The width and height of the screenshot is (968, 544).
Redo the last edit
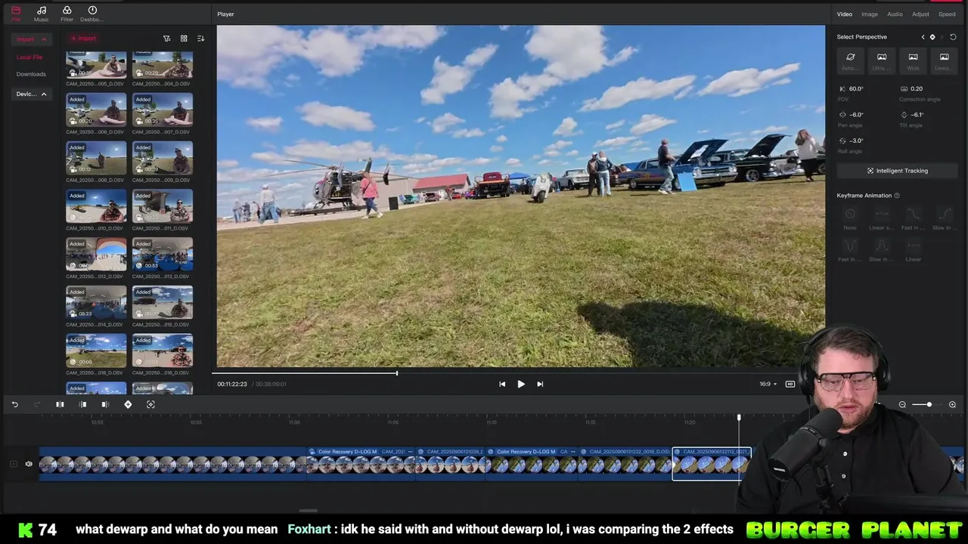pos(37,405)
